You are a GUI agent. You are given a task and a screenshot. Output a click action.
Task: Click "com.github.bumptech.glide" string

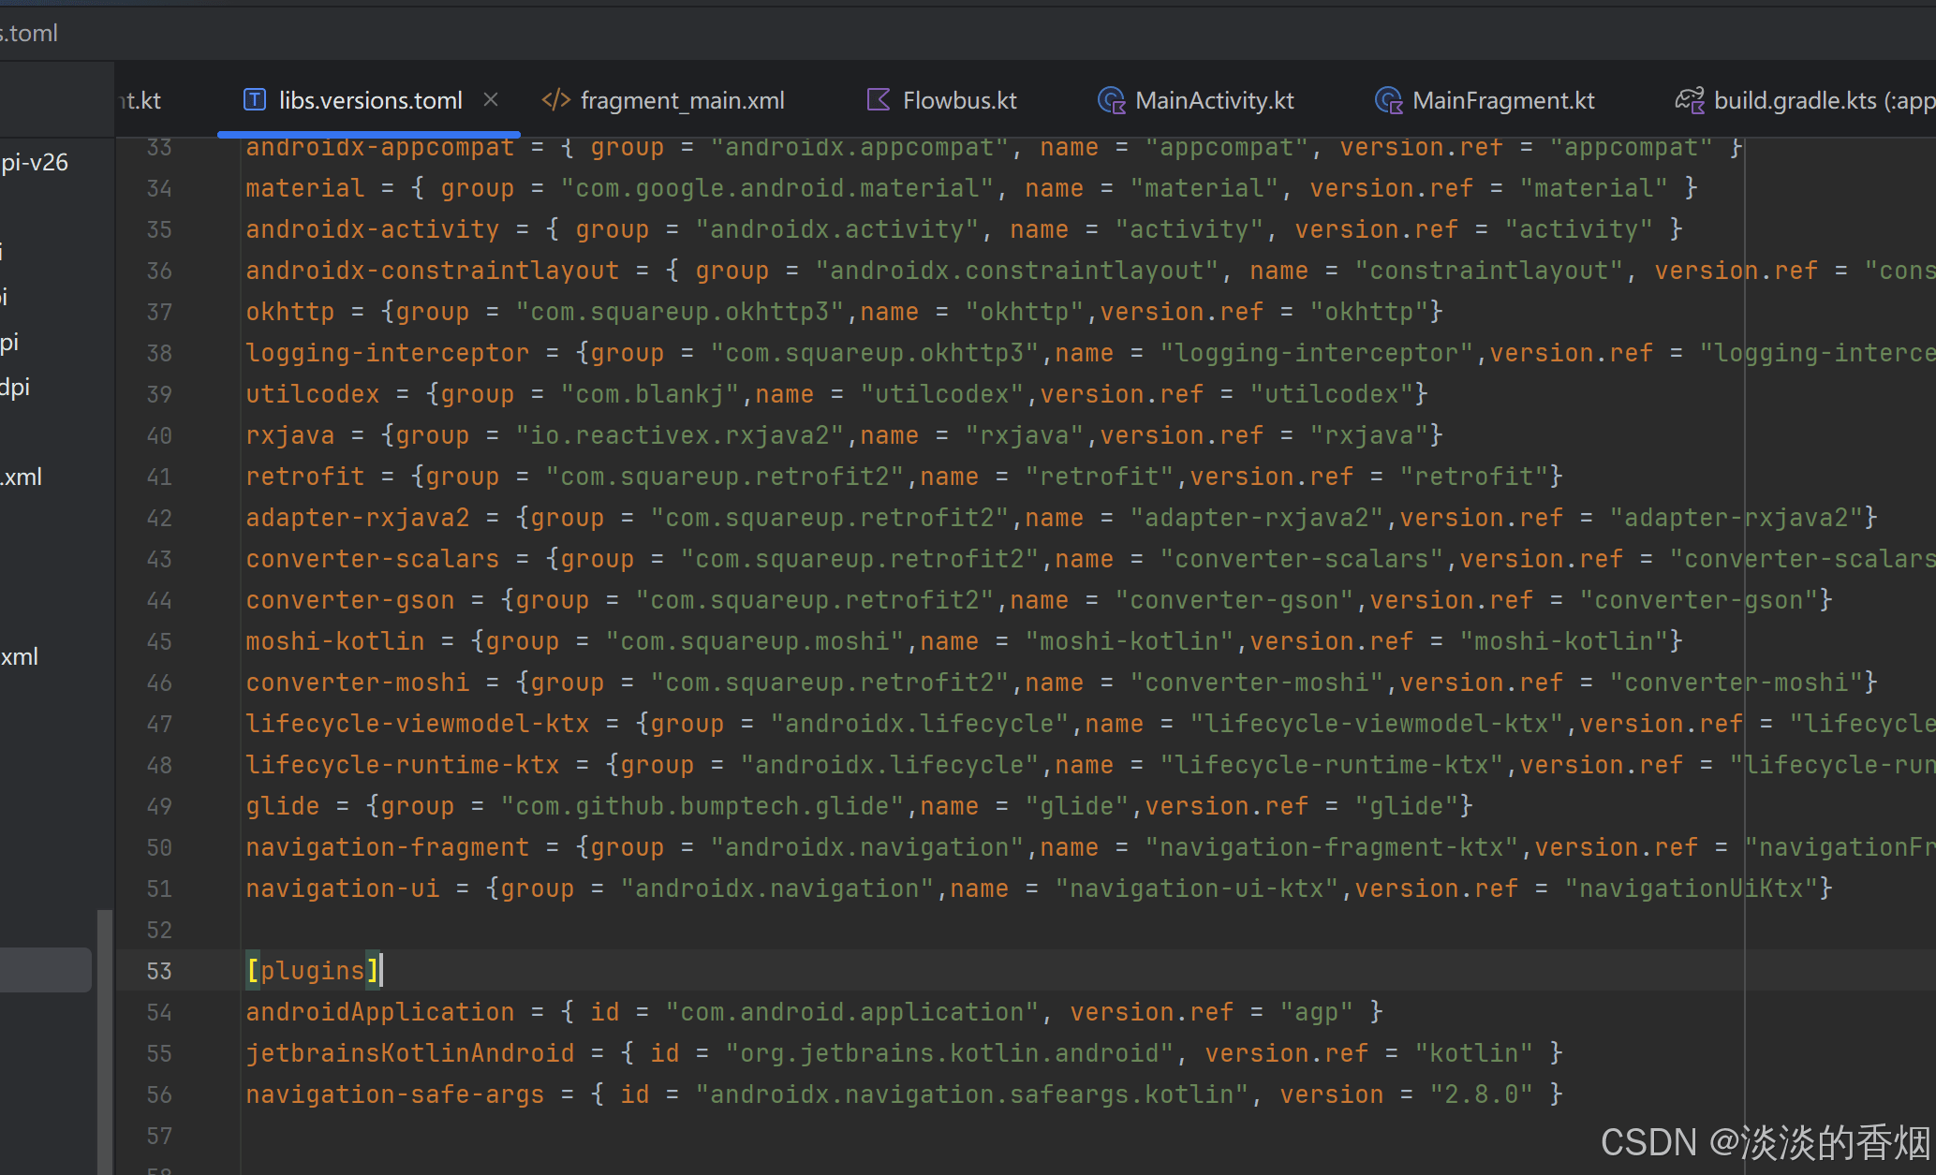[x=702, y=806]
